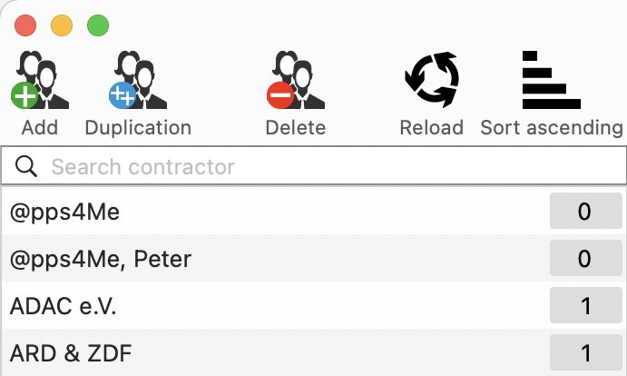Viewport: 627px width, 376px height.
Task: Click the magnifying glass search icon
Action: click(x=26, y=166)
